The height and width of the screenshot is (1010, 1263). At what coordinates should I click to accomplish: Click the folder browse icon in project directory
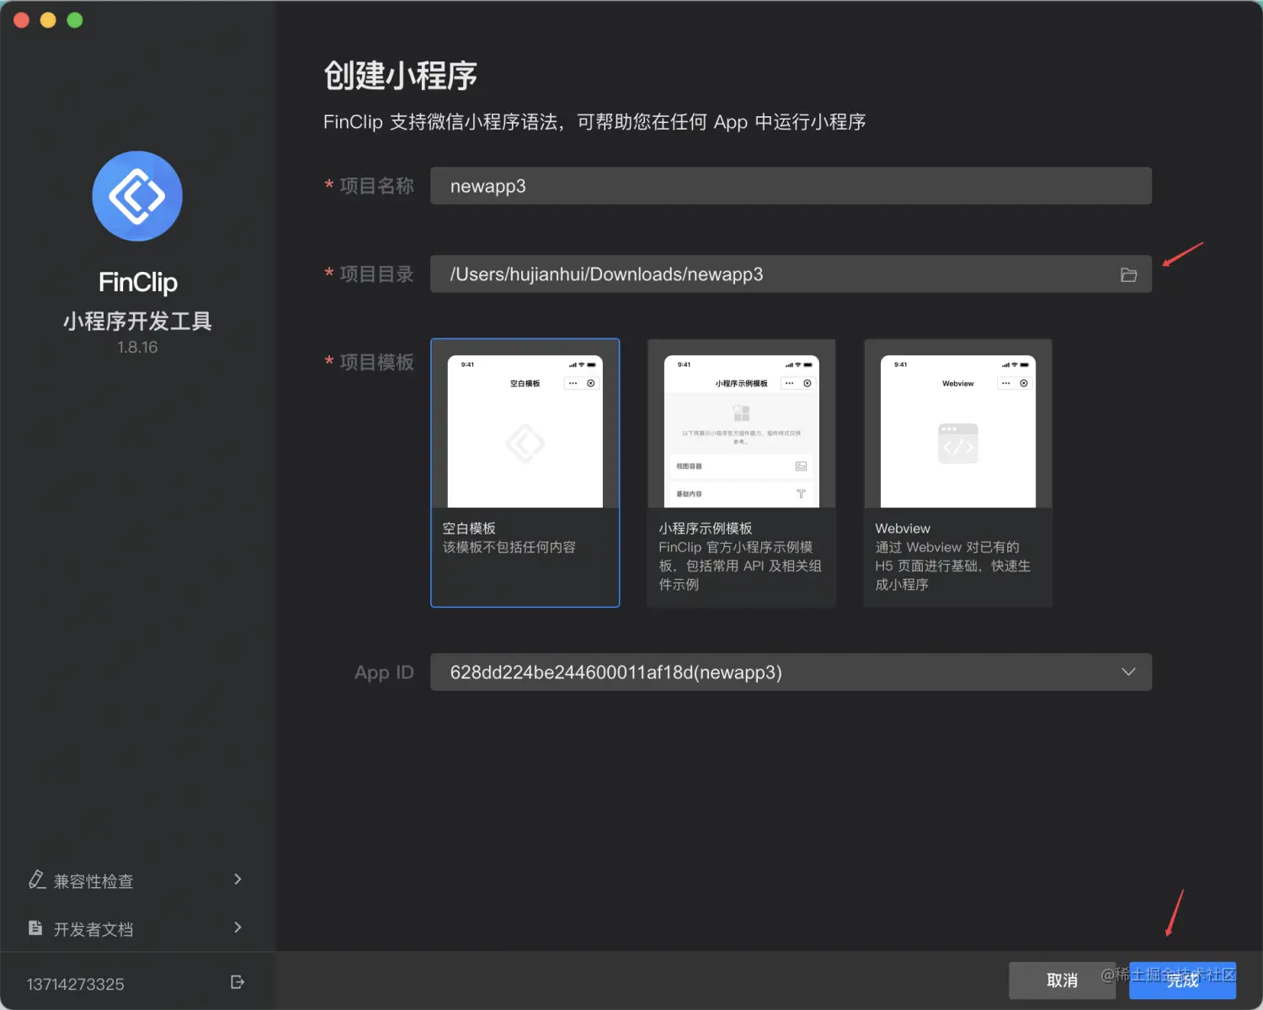(x=1128, y=275)
